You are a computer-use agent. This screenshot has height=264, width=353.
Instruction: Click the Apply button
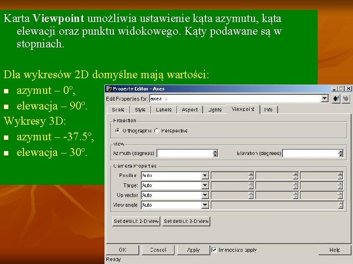click(193, 250)
